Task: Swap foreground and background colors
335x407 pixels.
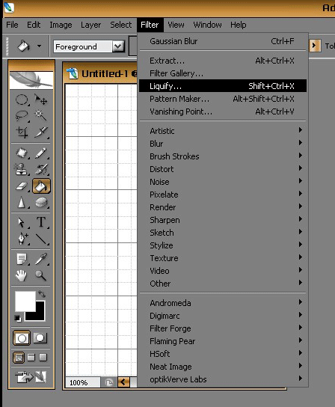Action: coord(42,294)
